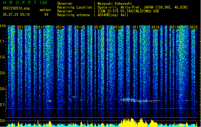Click the A504HB(yagi 4el) antenna text

click(x=113, y=15)
